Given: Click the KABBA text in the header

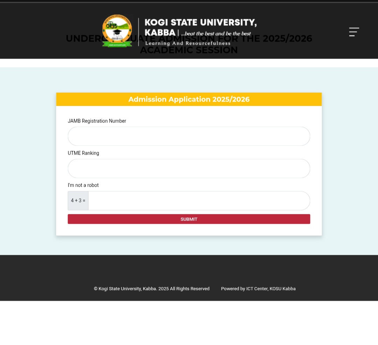Looking at the screenshot, I should [x=160, y=32].
